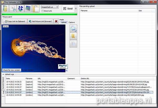Click the Delete URL column header
Screen dimensions: 158x108
click(x=117, y=78)
